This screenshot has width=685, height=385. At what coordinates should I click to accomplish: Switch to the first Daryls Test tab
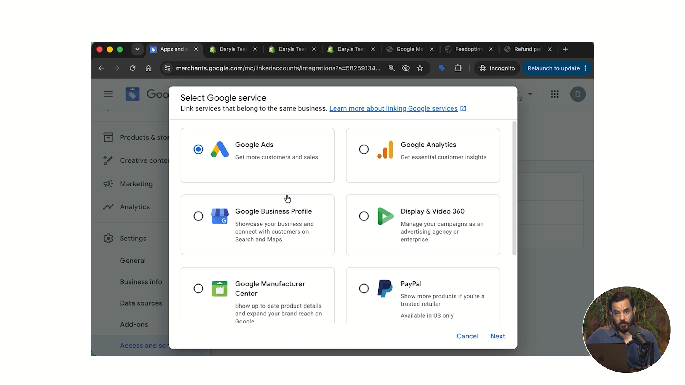tap(233, 49)
